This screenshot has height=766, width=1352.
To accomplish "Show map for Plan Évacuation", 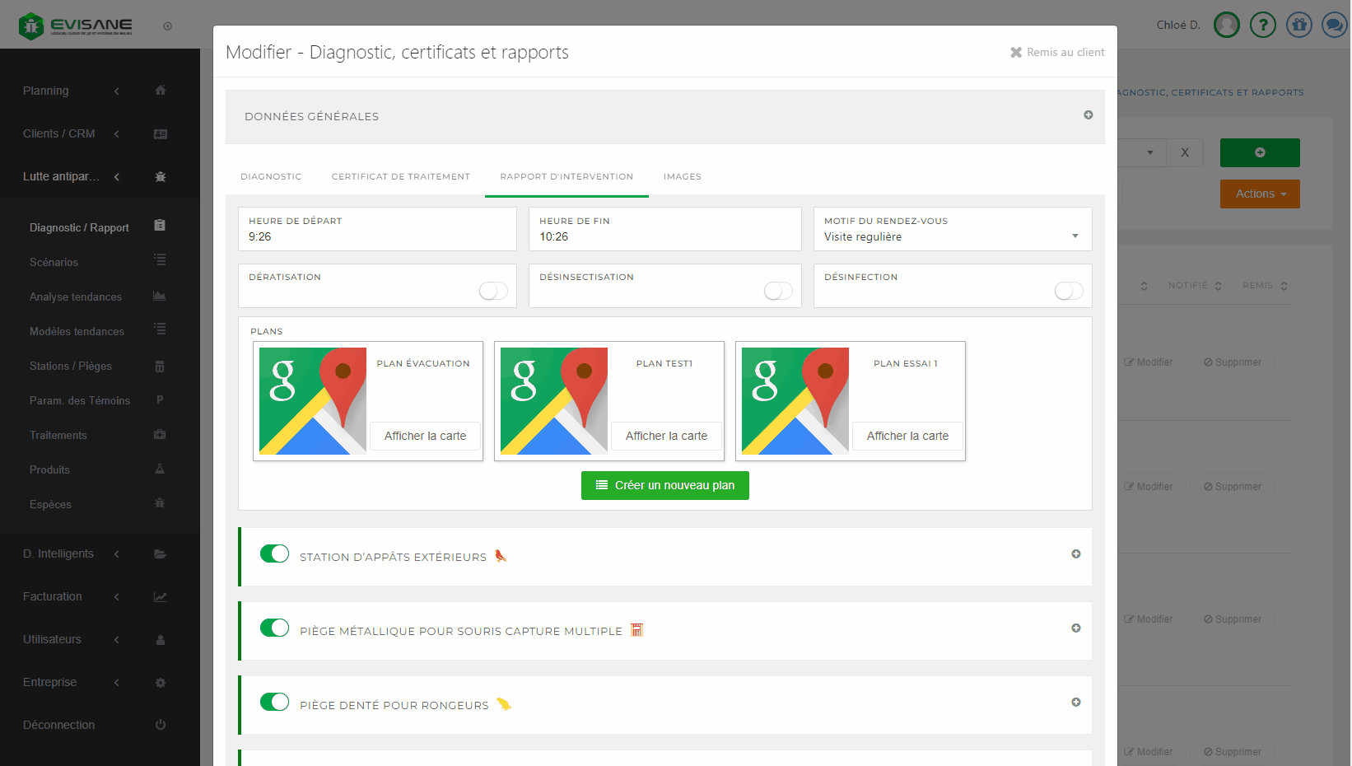I will (x=425, y=436).
